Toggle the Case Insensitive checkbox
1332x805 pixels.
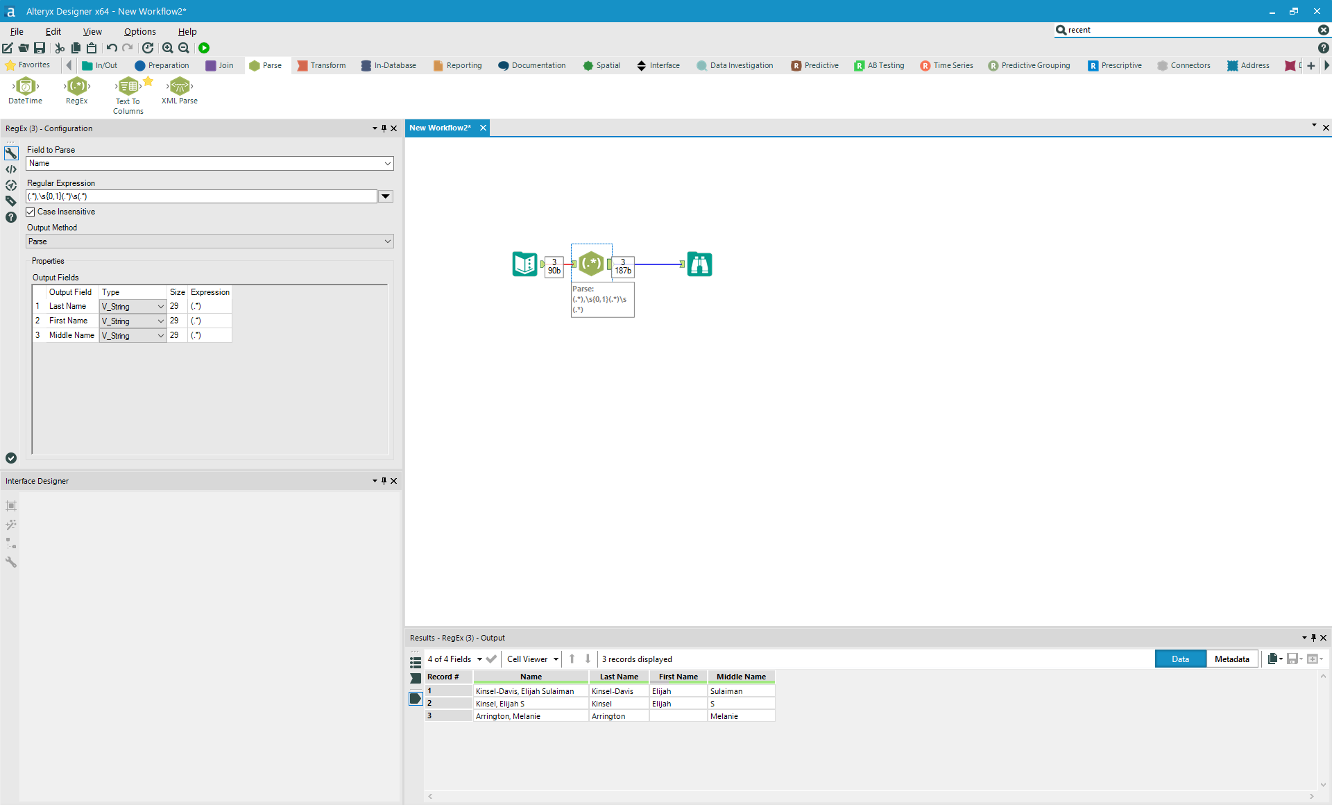point(31,212)
